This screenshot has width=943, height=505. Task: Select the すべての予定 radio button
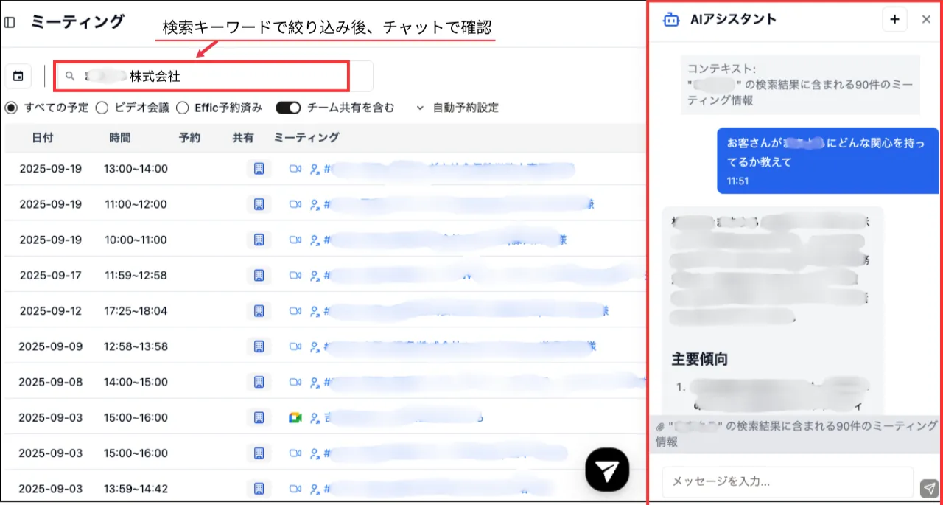tap(11, 108)
